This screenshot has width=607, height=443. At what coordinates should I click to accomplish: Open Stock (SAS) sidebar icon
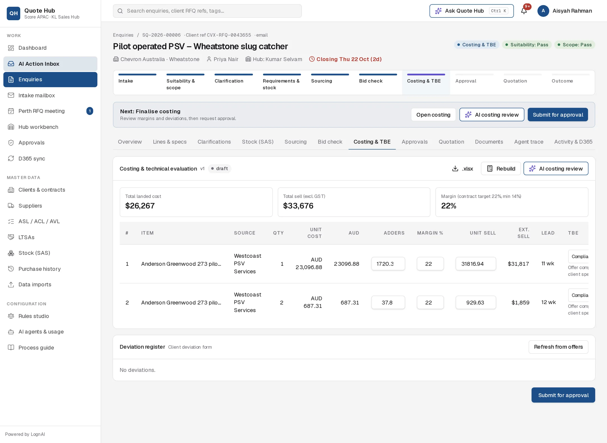11,253
